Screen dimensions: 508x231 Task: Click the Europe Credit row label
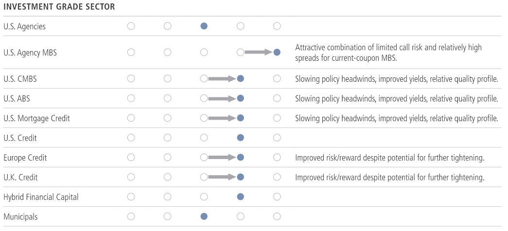(25, 158)
